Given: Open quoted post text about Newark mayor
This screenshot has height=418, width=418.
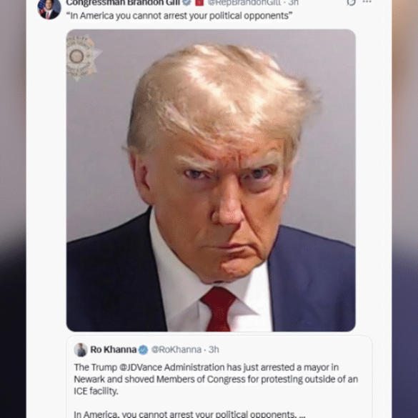Looking at the screenshot, I should click(216, 379).
